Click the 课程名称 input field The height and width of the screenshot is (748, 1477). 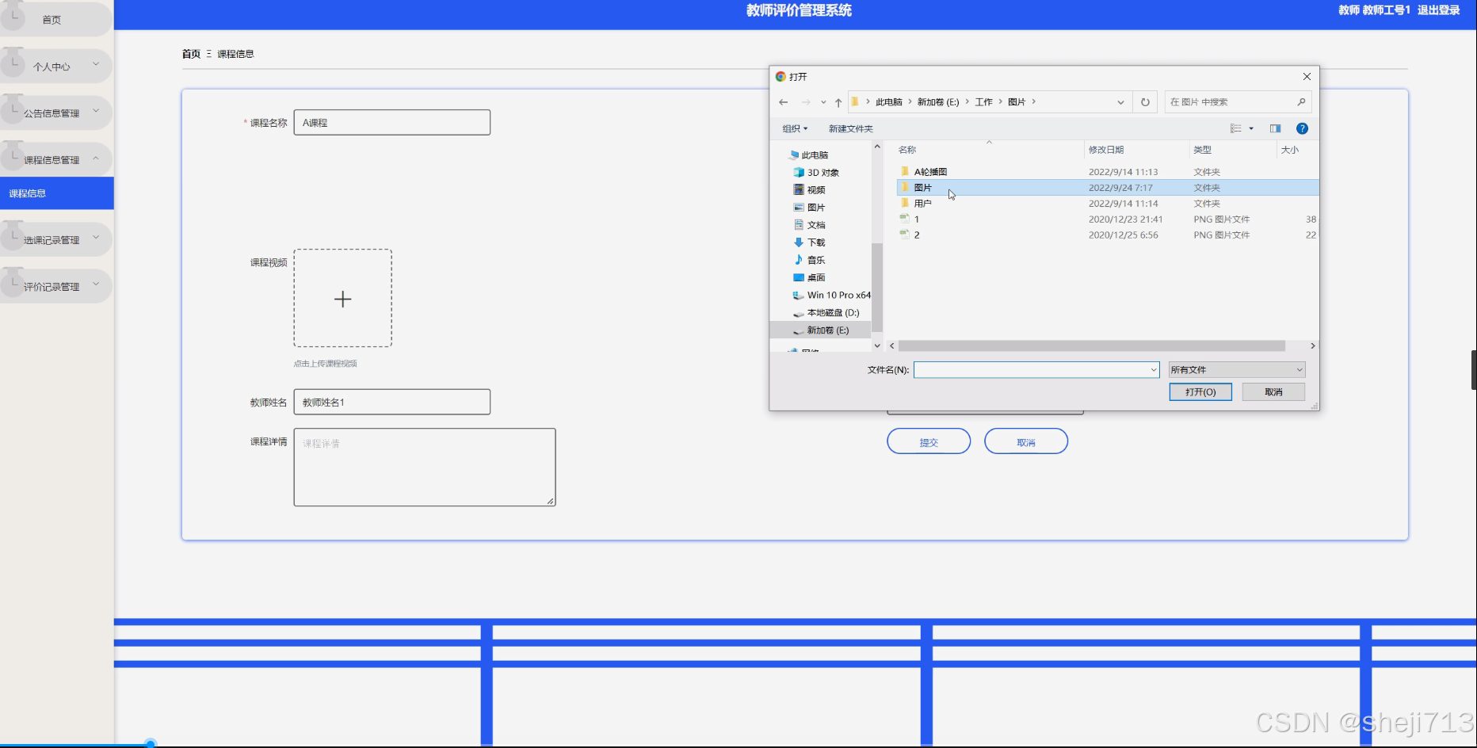pos(392,123)
